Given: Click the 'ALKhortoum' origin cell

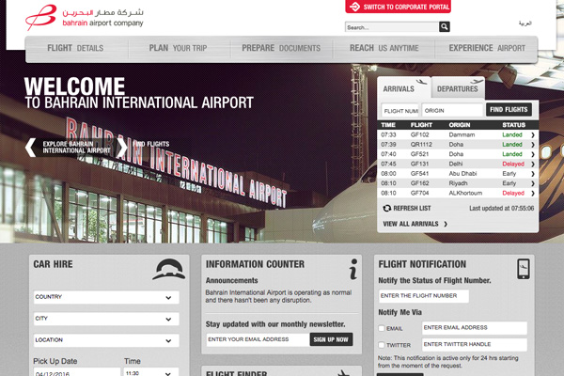Looking at the screenshot, I should (465, 193).
